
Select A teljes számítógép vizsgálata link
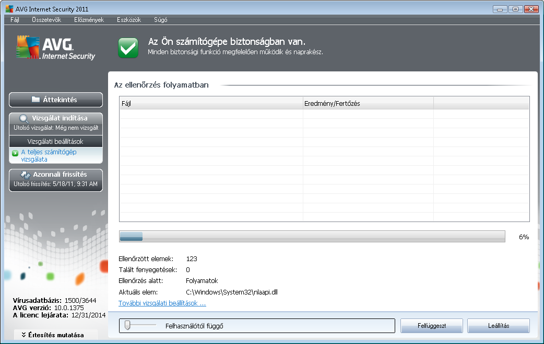tap(49, 155)
